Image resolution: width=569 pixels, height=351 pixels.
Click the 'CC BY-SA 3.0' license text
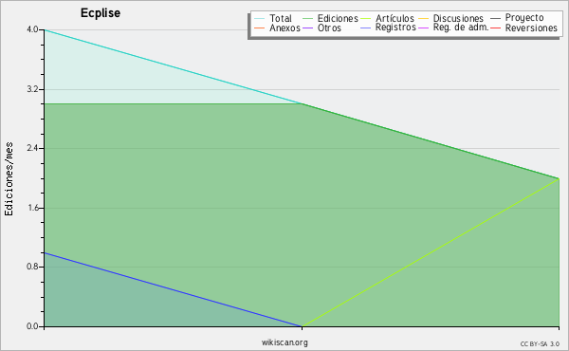pyautogui.click(x=540, y=344)
